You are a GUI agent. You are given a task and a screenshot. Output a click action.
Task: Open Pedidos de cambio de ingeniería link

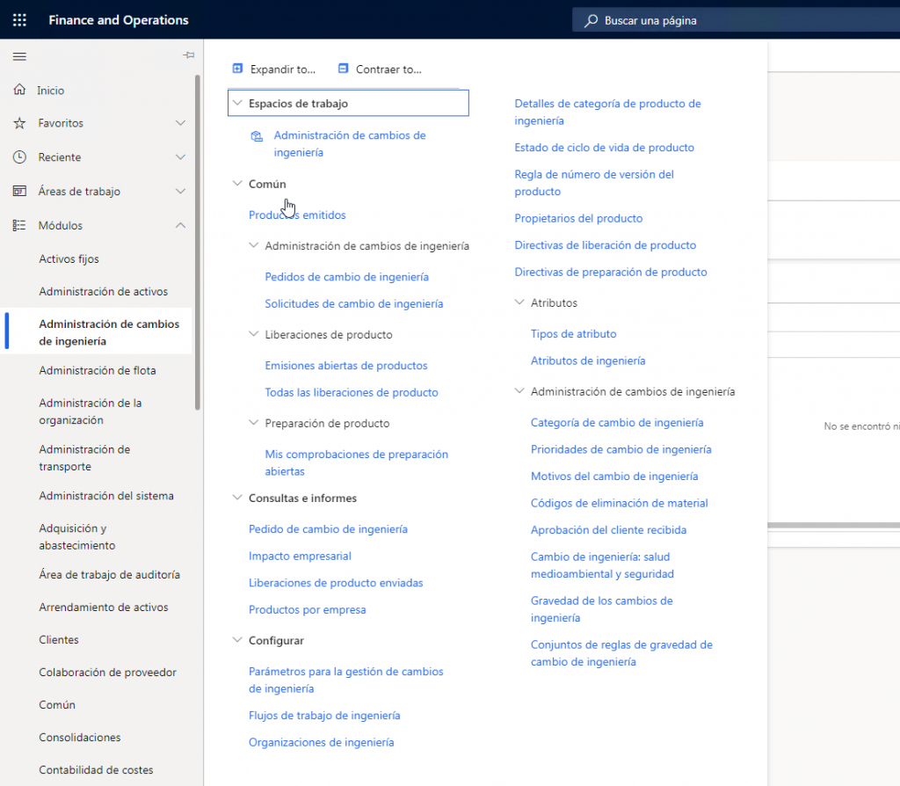tap(346, 277)
